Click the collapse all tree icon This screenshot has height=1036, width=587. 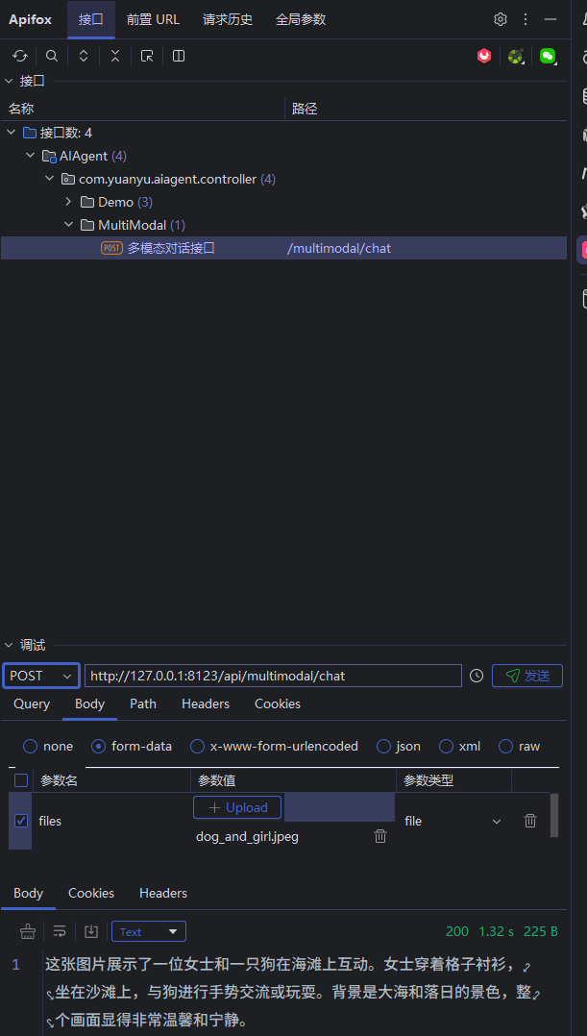[x=115, y=56]
